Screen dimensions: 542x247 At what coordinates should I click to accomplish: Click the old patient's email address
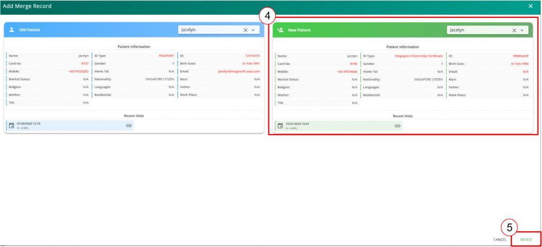click(239, 71)
